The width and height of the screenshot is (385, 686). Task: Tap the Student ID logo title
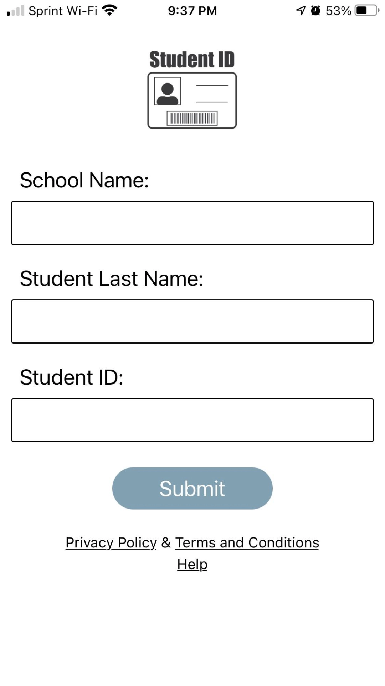[192, 59]
